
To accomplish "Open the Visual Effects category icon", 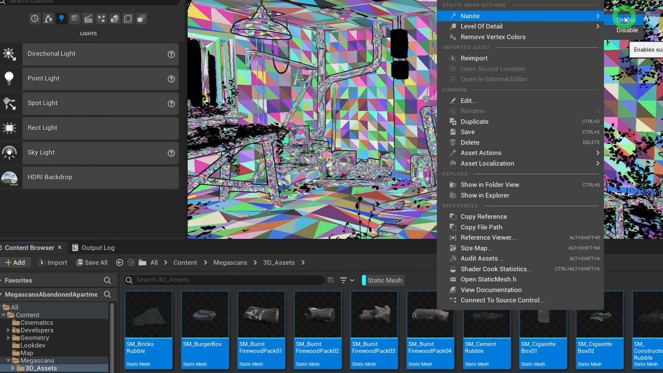I will point(101,19).
